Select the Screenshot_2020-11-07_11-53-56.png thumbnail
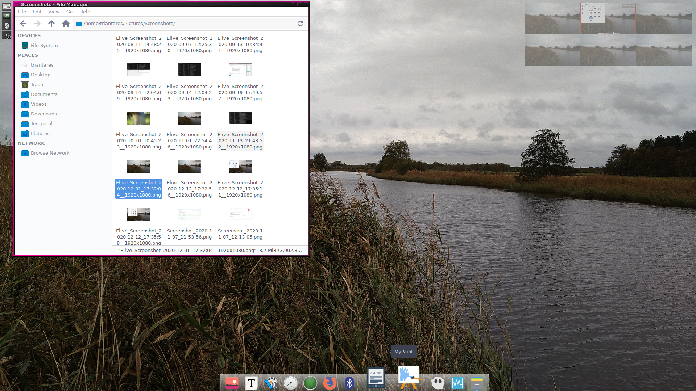 pyautogui.click(x=189, y=214)
